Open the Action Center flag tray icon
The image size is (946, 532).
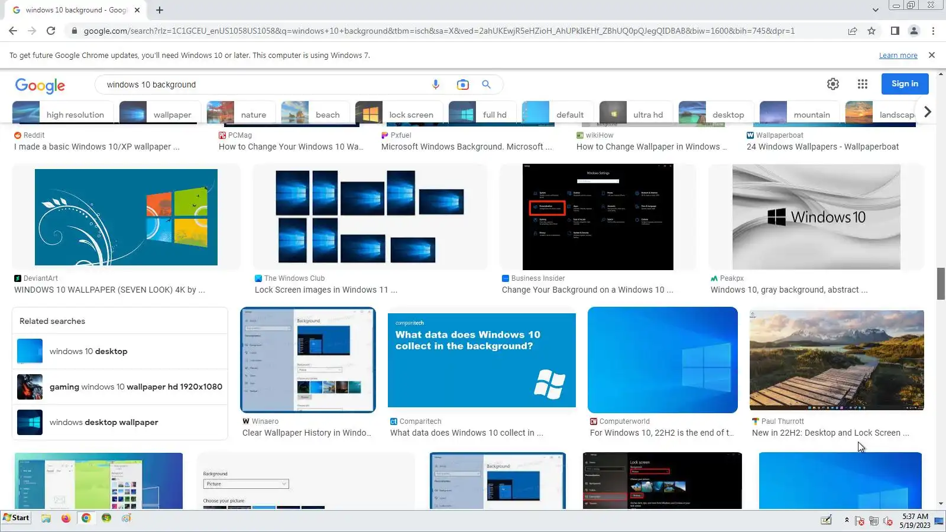[x=860, y=521]
